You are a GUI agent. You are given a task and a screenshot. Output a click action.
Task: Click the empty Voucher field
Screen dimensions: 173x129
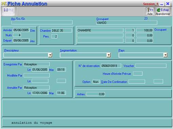click(x=151, y=66)
